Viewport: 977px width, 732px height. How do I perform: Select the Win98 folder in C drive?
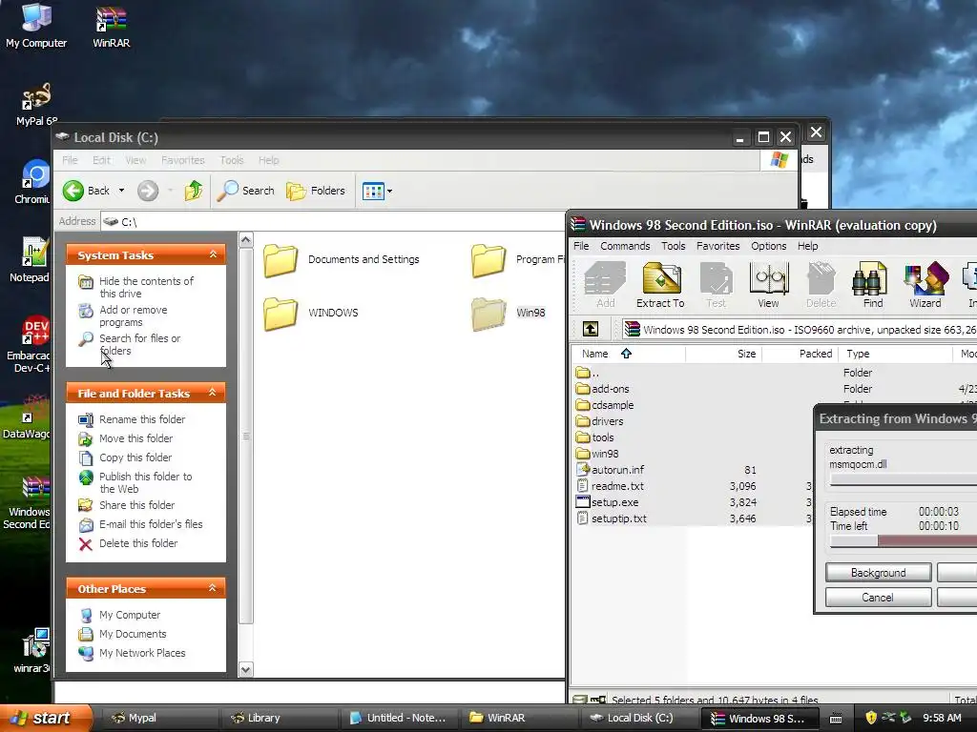(x=509, y=313)
